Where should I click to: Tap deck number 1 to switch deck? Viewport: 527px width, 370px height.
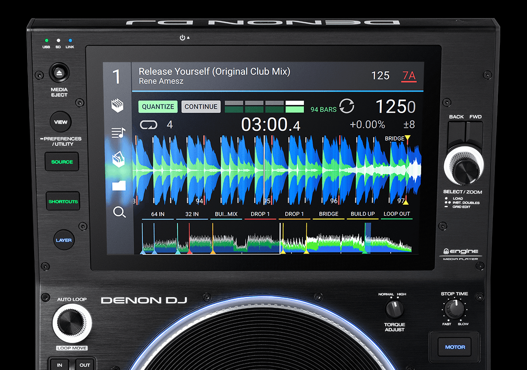[x=116, y=76]
